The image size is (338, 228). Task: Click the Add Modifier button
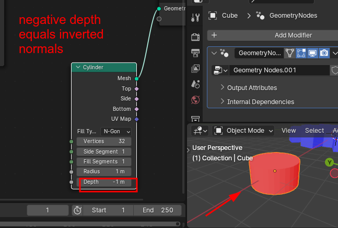tap(272, 35)
